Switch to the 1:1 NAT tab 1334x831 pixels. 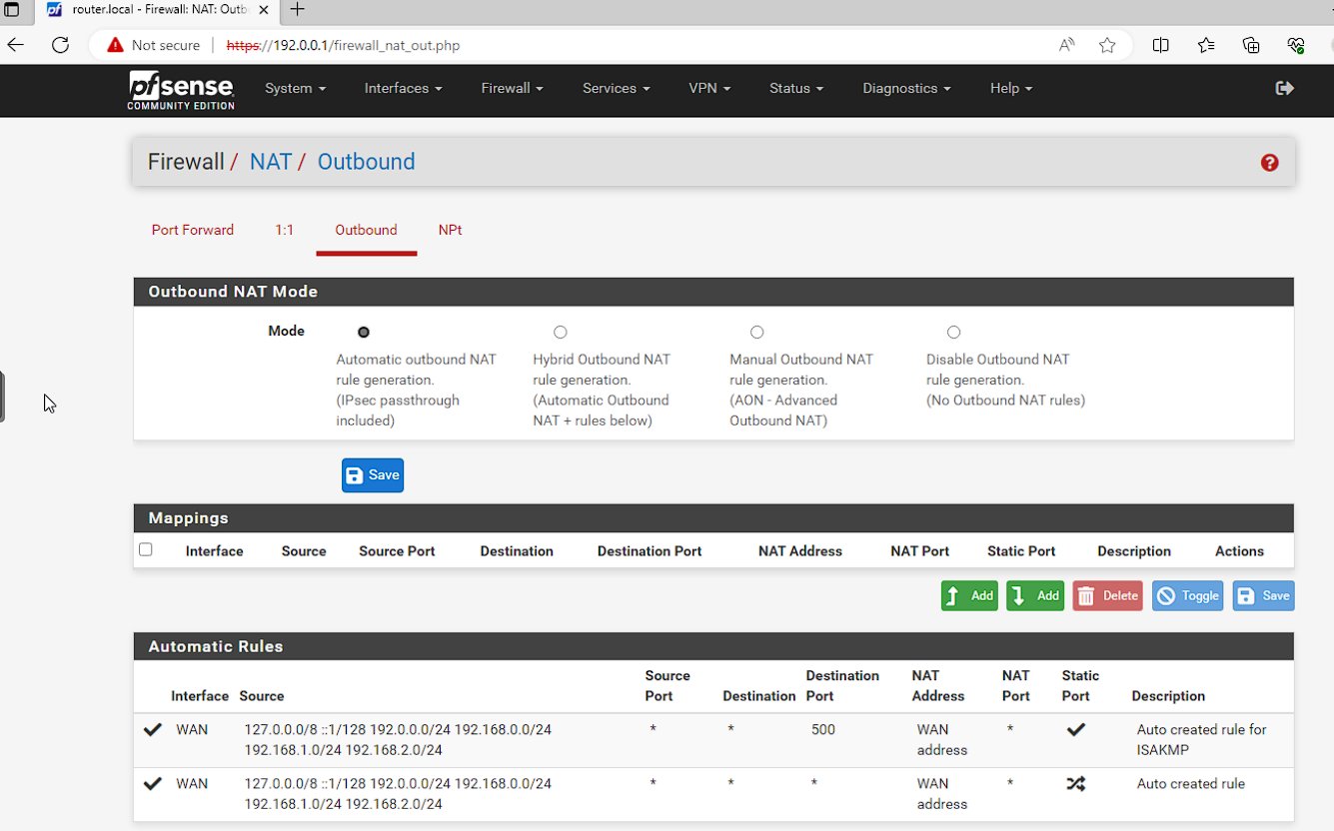285,230
